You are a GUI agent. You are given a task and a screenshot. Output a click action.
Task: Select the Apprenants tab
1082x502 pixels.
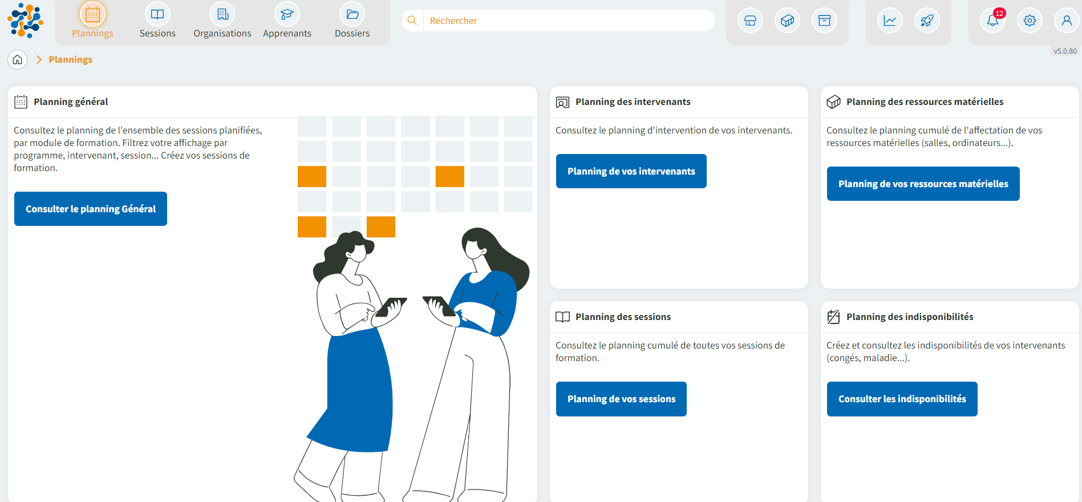287,22
